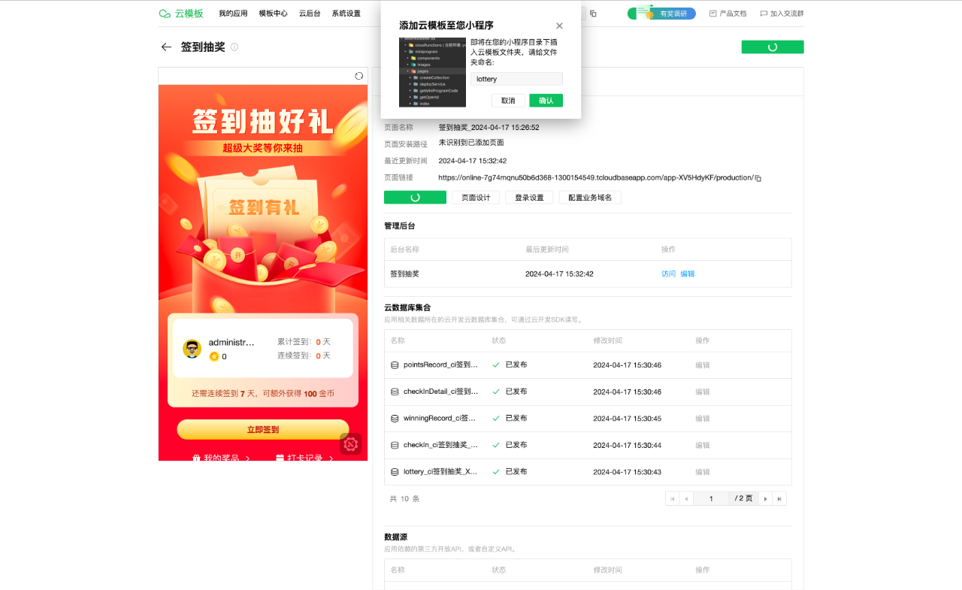Open the 模板中心 menu
The width and height of the screenshot is (962, 590).
click(x=273, y=14)
